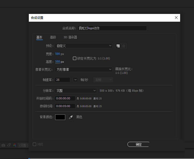Confirm with the 确定 button
Image resolution: width=194 pixels, height=159 pixels.
[139, 144]
